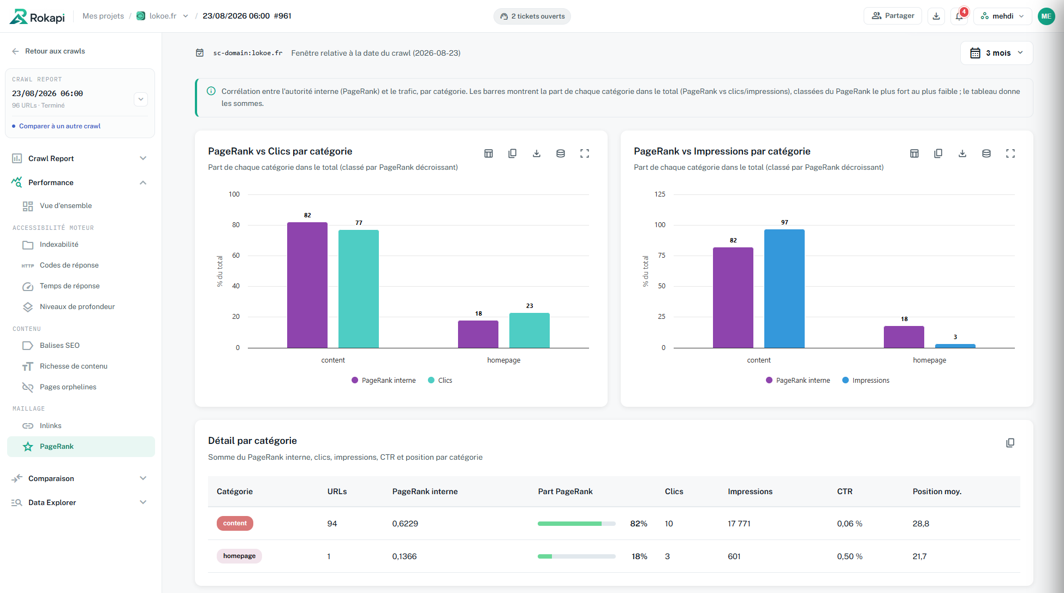Copy the Détail par catégorie table
This screenshot has width=1064, height=593.
point(1010,443)
